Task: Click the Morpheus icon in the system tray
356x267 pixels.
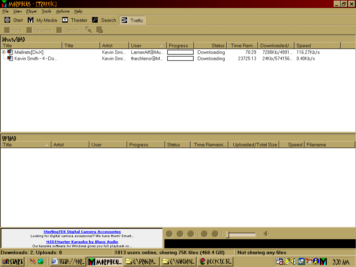Action: point(323,261)
